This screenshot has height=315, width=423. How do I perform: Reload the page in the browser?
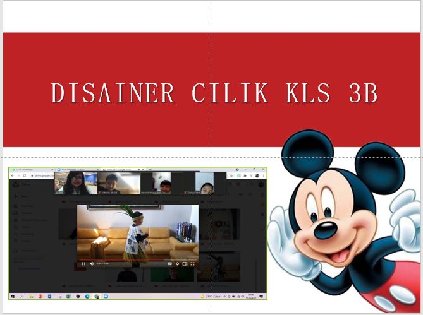(25, 175)
